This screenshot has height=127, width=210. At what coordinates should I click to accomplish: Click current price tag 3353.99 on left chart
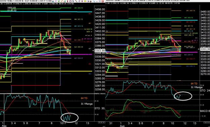[x=100, y=51]
